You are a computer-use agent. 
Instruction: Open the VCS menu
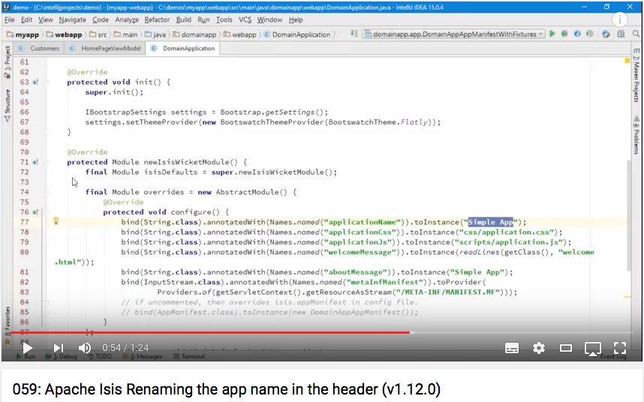(x=245, y=19)
